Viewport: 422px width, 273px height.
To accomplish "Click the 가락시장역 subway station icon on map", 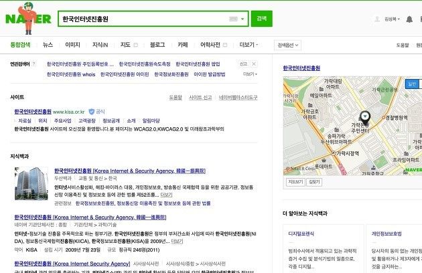I will click(333, 153).
